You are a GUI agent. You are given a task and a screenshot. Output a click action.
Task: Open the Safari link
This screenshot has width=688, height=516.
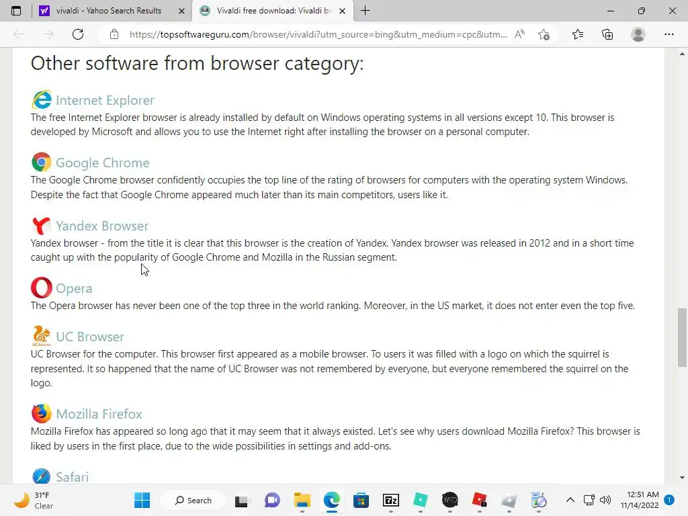(73, 477)
